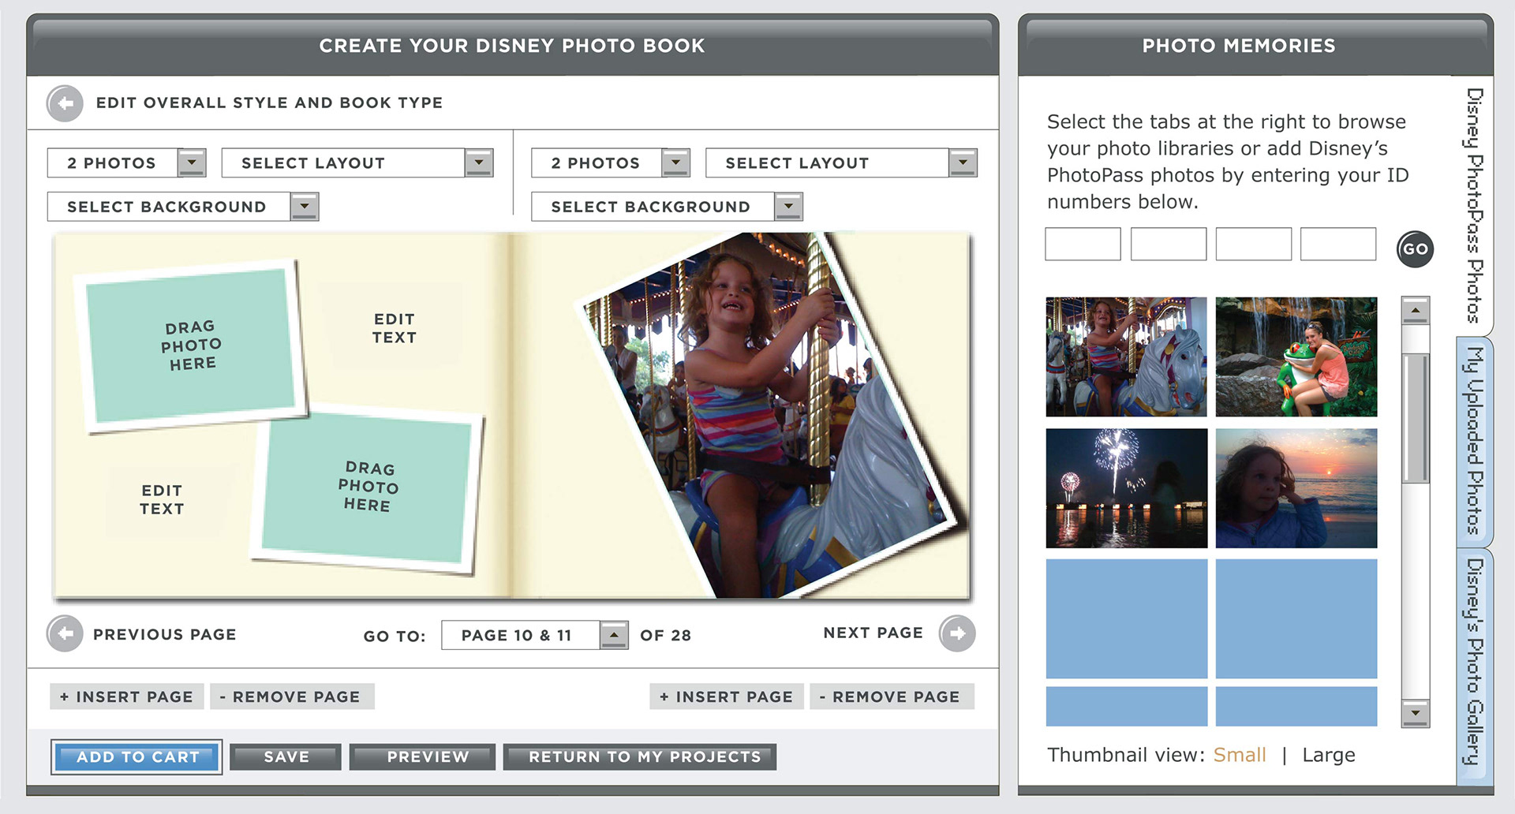The image size is (1515, 814).
Task: Insert page on the right side
Action: click(727, 696)
